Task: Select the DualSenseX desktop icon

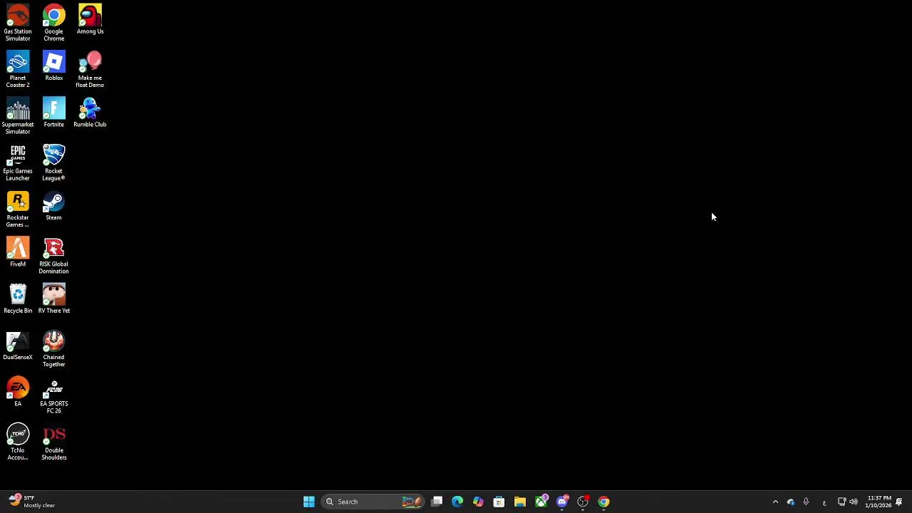Action: pyautogui.click(x=18, y=345)
